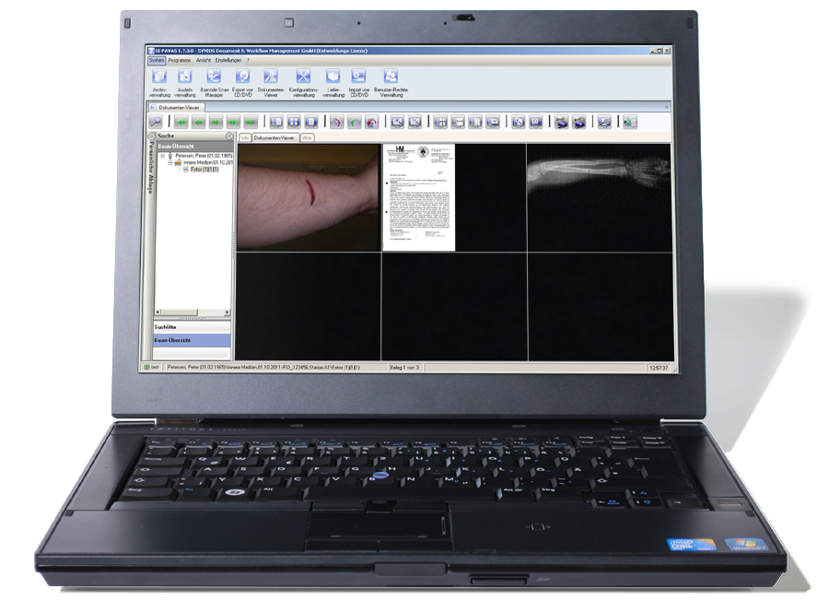Select the single page layout button
Screen dimensions: 829x601
311,123
